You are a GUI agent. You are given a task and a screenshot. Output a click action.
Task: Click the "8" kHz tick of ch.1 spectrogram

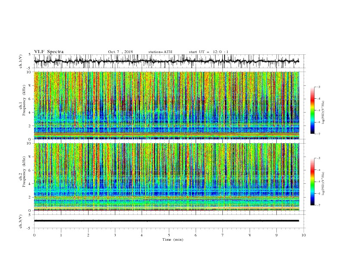(30, 85)
